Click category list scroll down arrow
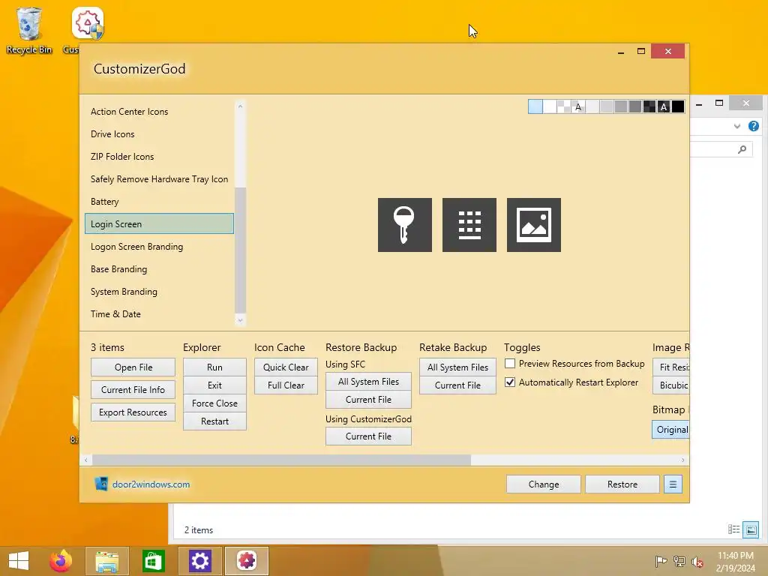The image size is (768, 576). click(240, 321)
